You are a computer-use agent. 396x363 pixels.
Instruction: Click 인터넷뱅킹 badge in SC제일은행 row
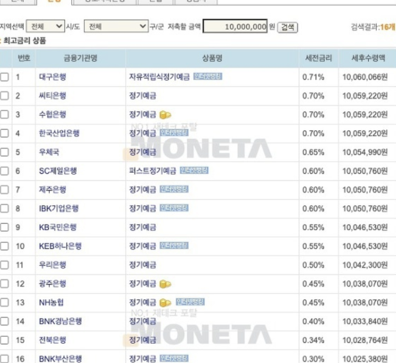(x=194, y=171)
